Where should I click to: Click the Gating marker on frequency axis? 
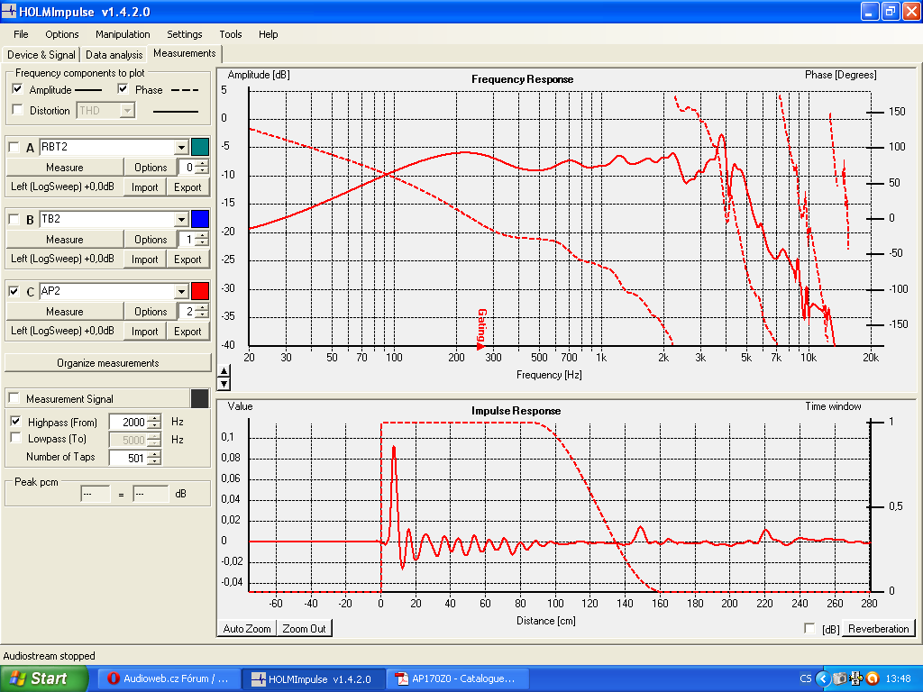(481, 328)
